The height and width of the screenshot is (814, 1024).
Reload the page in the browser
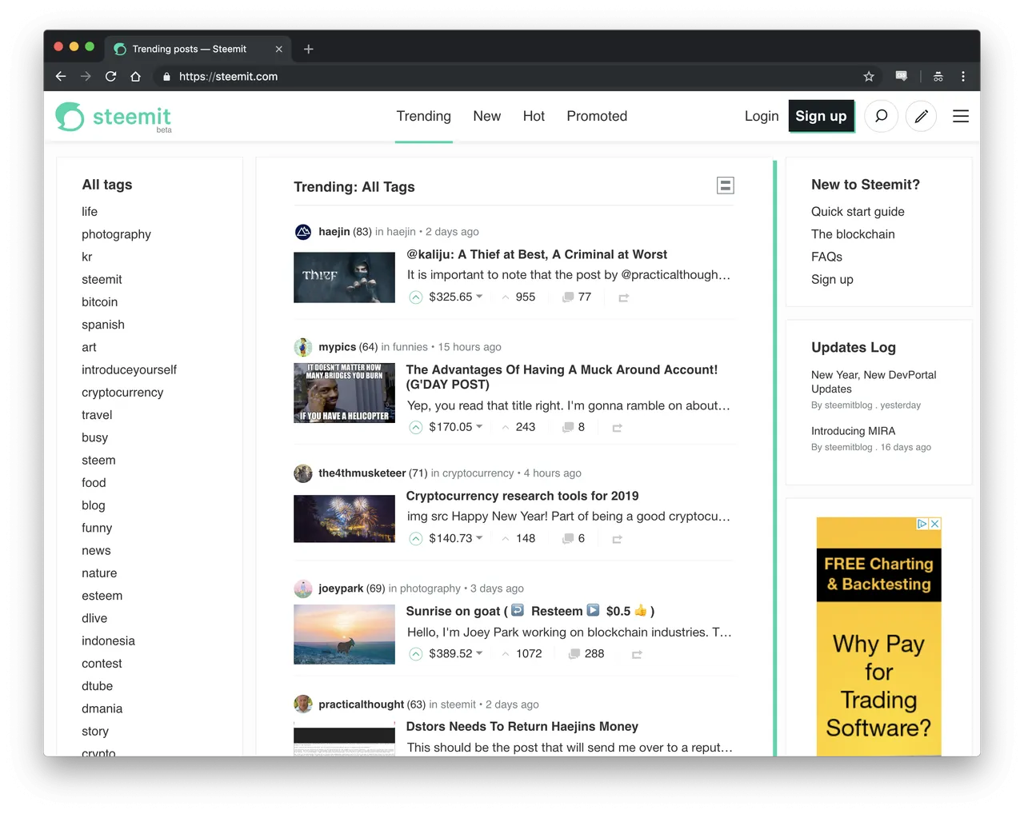point(110,77)
